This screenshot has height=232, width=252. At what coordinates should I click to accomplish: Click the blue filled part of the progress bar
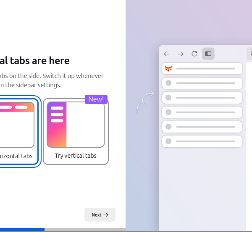point(22,229)
